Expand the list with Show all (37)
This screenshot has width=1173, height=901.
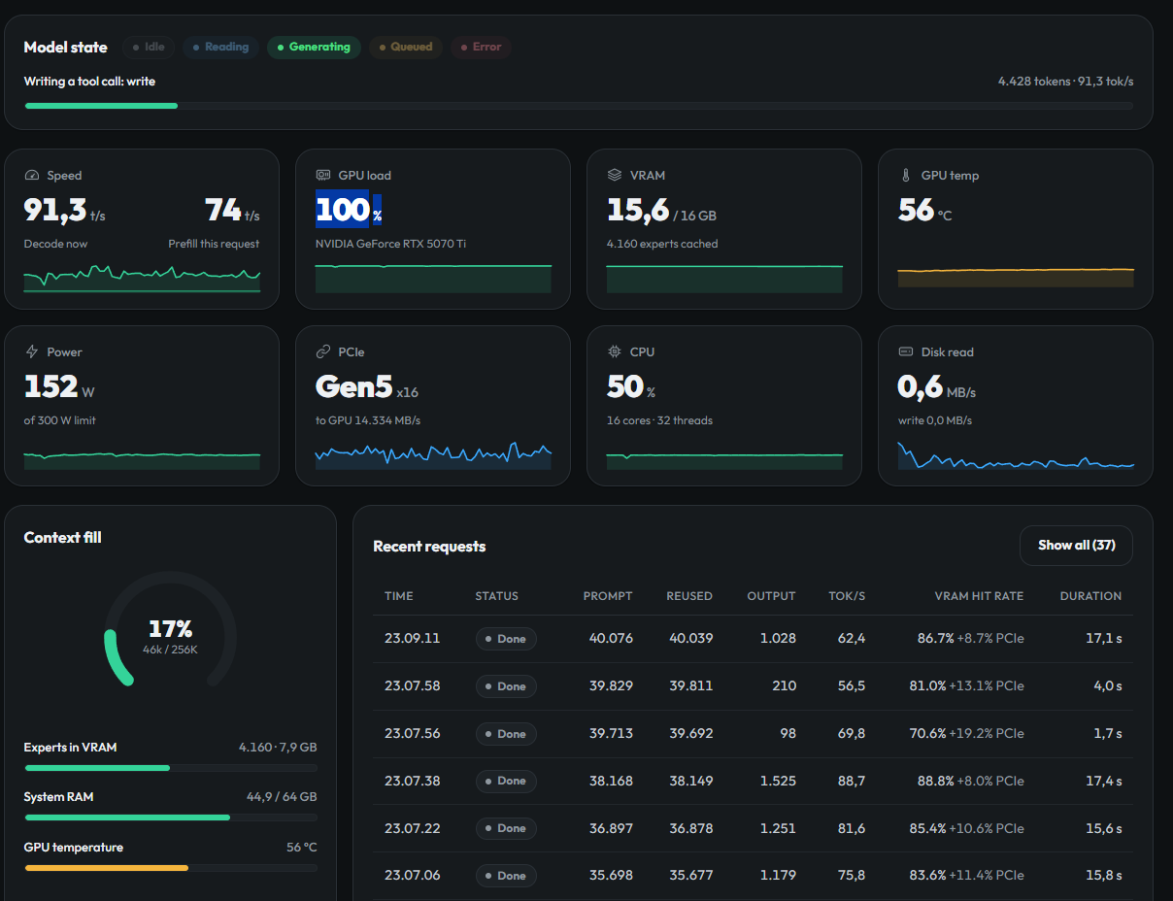click(1076, 546)
